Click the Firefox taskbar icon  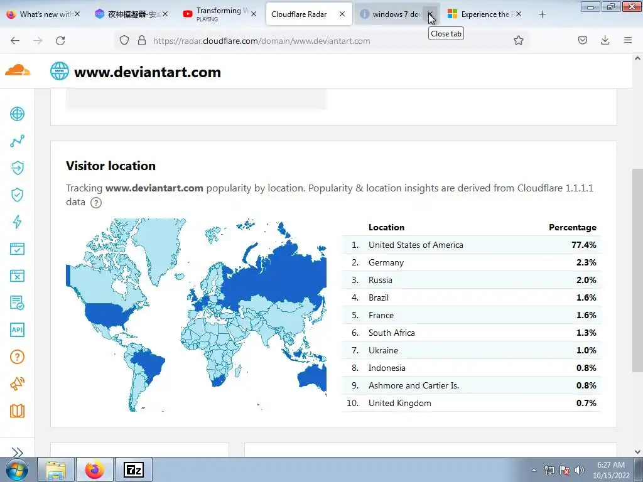[x=95, y=469]
